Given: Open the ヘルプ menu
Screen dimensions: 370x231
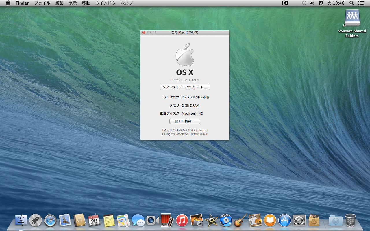Looking at the screenshot, I should coord(127,3).
